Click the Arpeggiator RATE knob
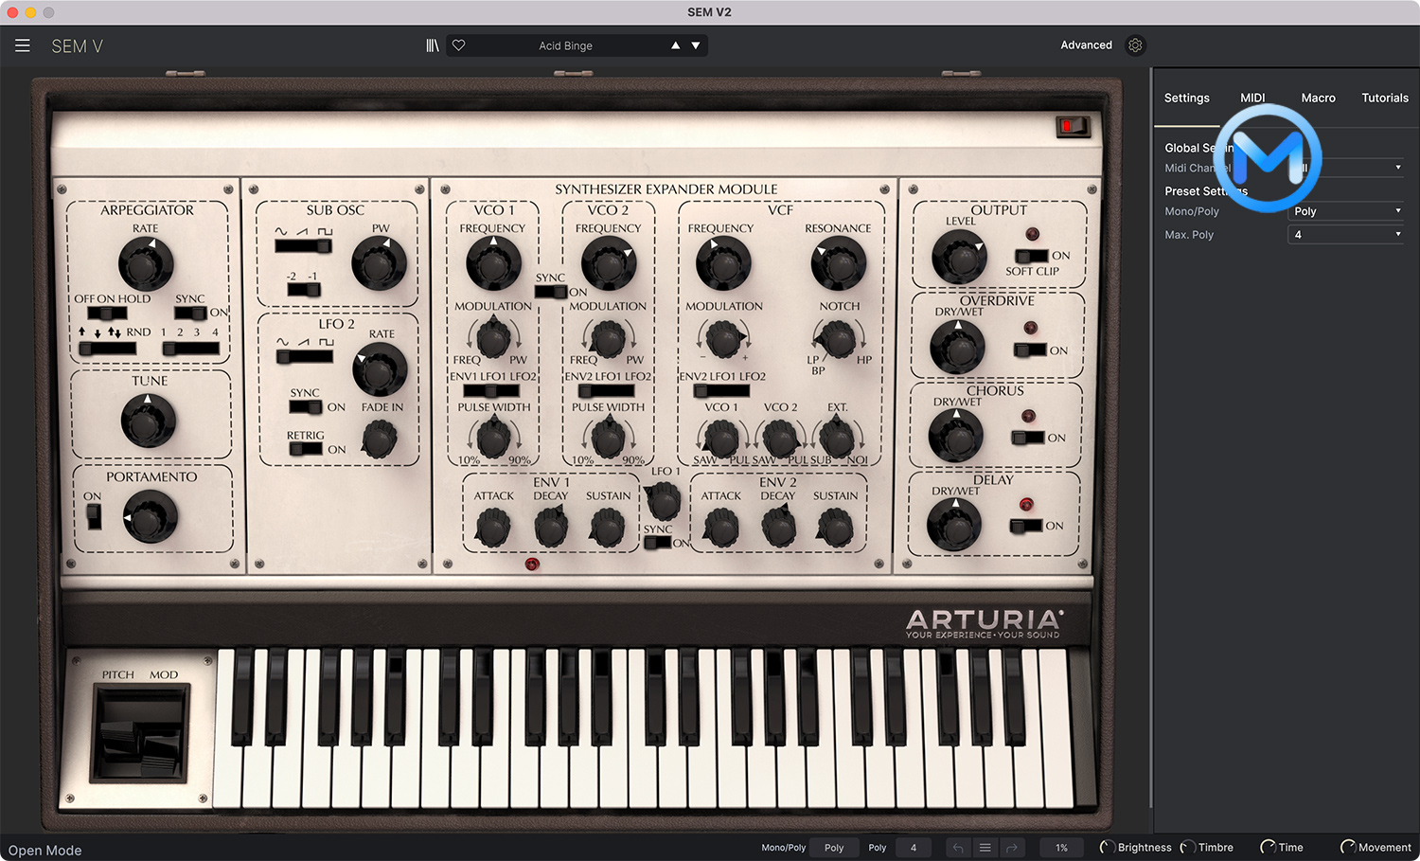The width and height of the screenshot is (1420, 861). (x=146, y=263)
